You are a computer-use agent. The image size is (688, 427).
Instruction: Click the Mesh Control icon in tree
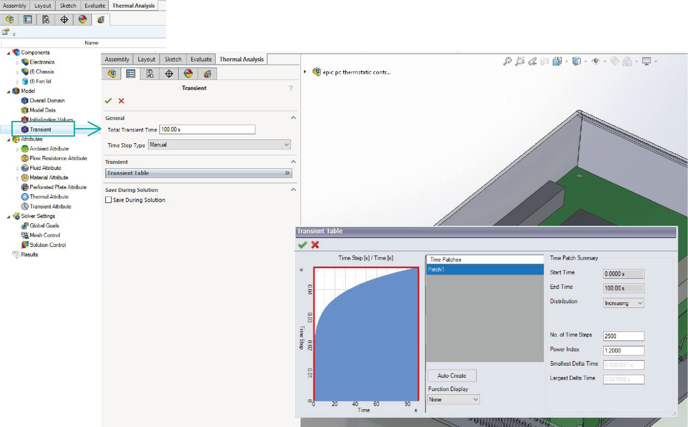(x=25, y=235)
